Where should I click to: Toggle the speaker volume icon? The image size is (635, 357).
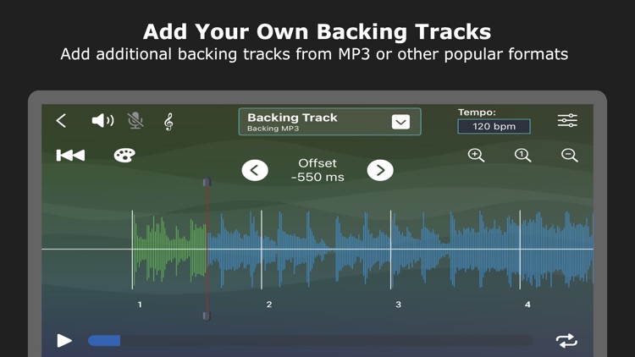(102, 121)
